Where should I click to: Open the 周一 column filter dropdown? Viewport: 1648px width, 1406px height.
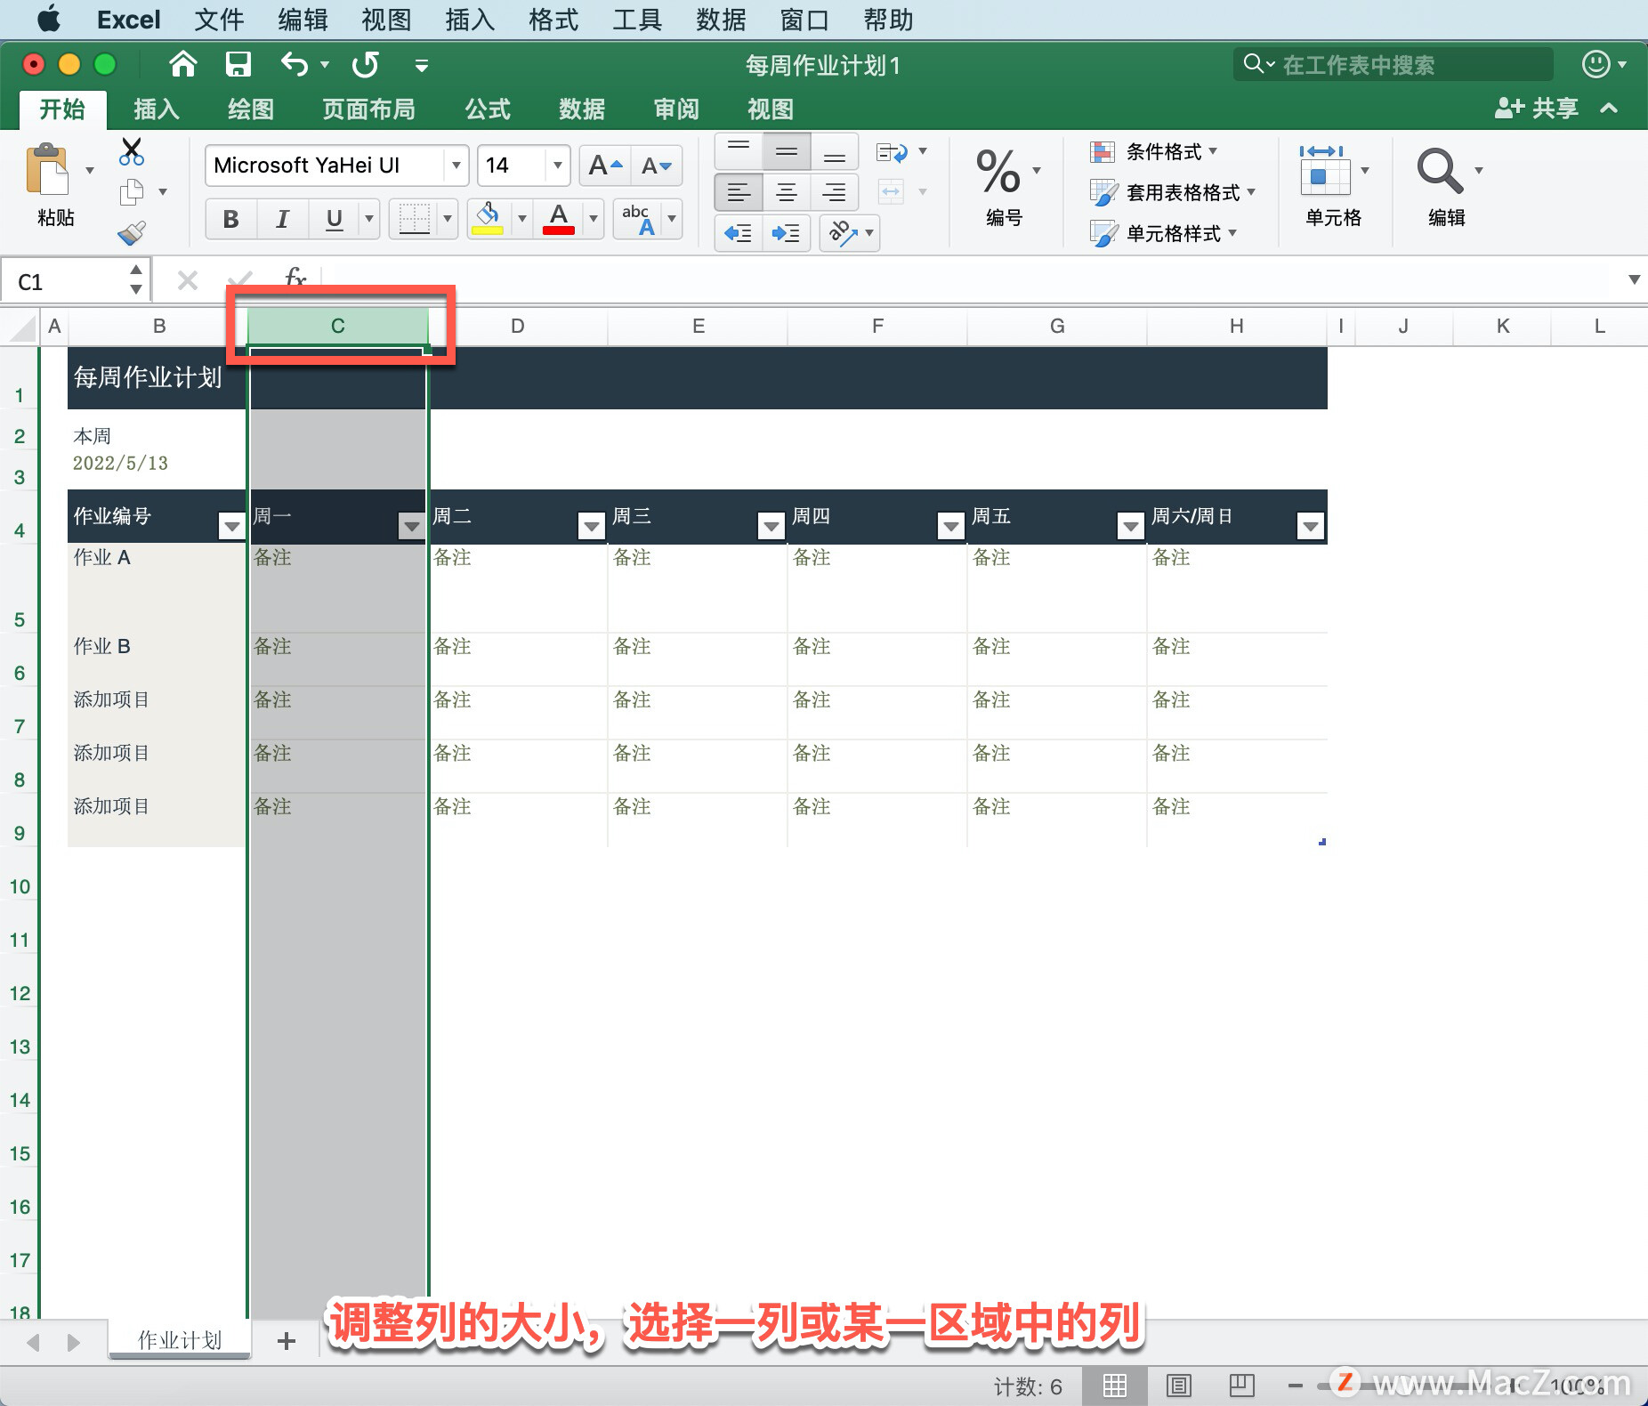coord(411,526)
